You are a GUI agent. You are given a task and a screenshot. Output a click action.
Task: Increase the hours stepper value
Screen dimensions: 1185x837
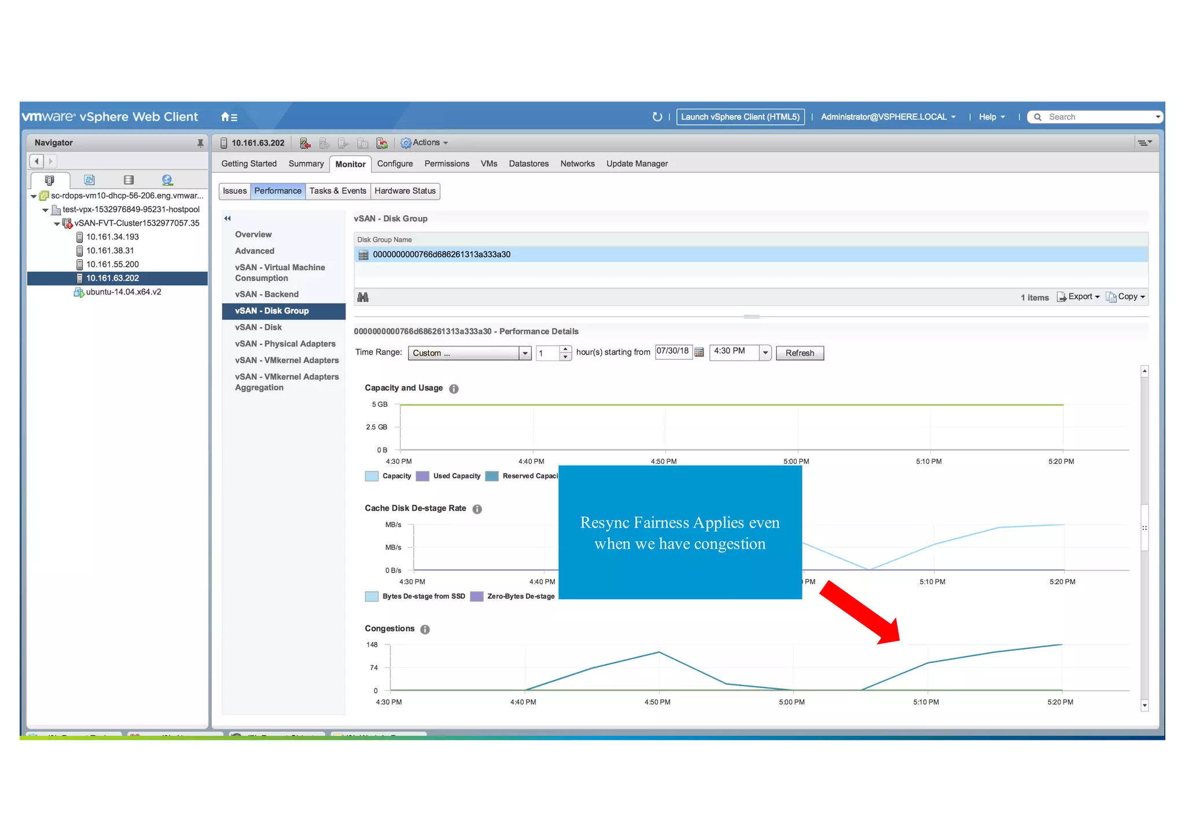coord(565,349)
